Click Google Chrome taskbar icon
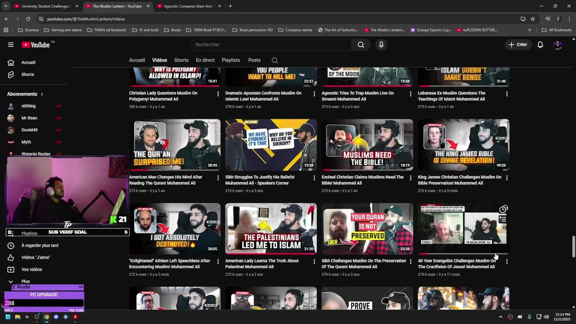576x324 pixels. pos(46,317)
